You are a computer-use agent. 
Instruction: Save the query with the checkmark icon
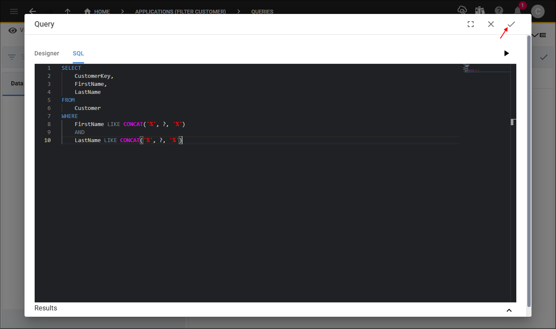tap(511, 25)
